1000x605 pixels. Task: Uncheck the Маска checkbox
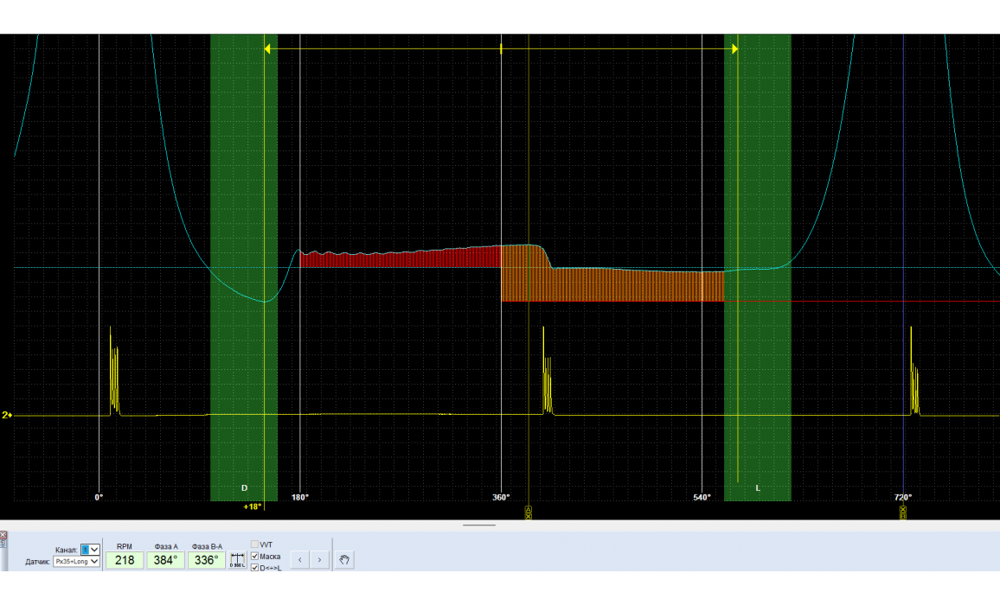[255, 557]
